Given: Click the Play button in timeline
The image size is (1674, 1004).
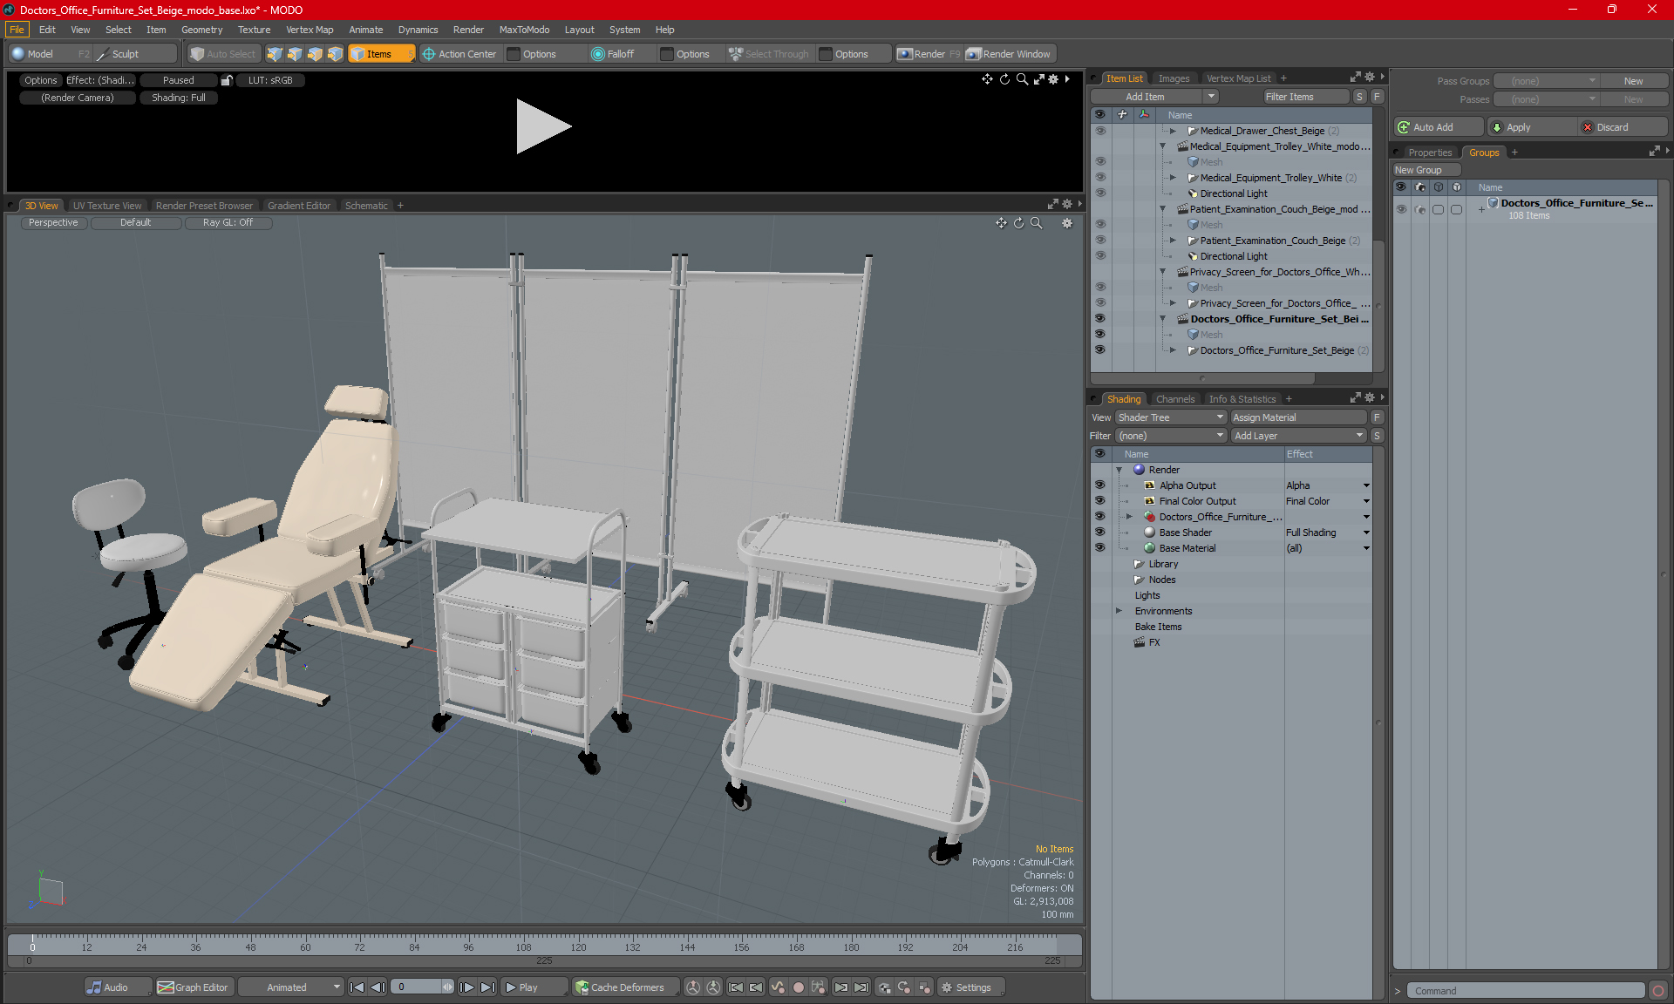Looking at the screenshot, I should coord(534,987).
